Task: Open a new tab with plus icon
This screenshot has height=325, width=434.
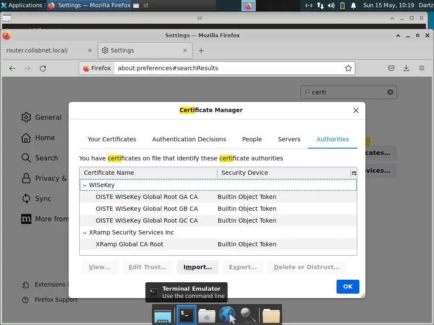Action: coord(201,51)
